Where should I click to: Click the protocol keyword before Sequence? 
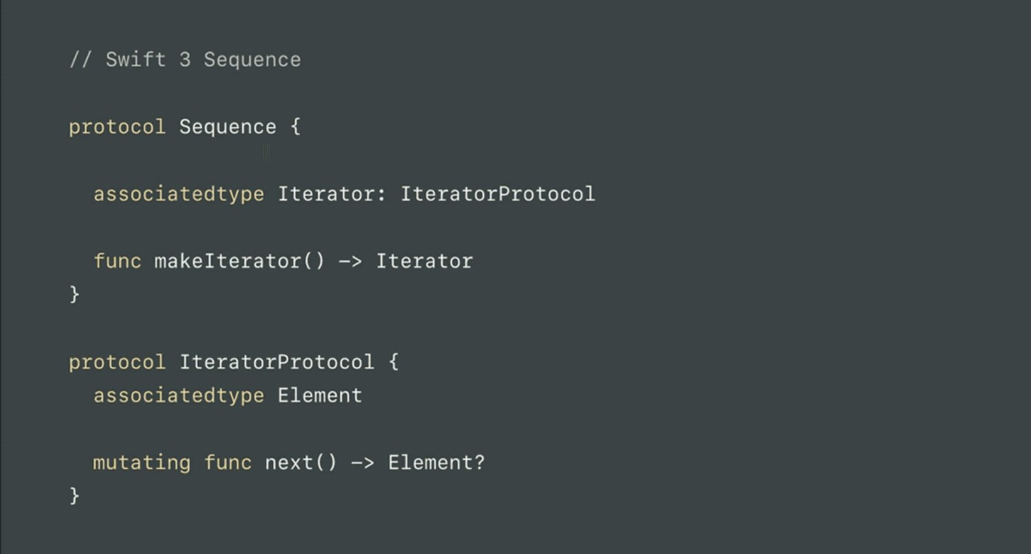coord(117,127)
